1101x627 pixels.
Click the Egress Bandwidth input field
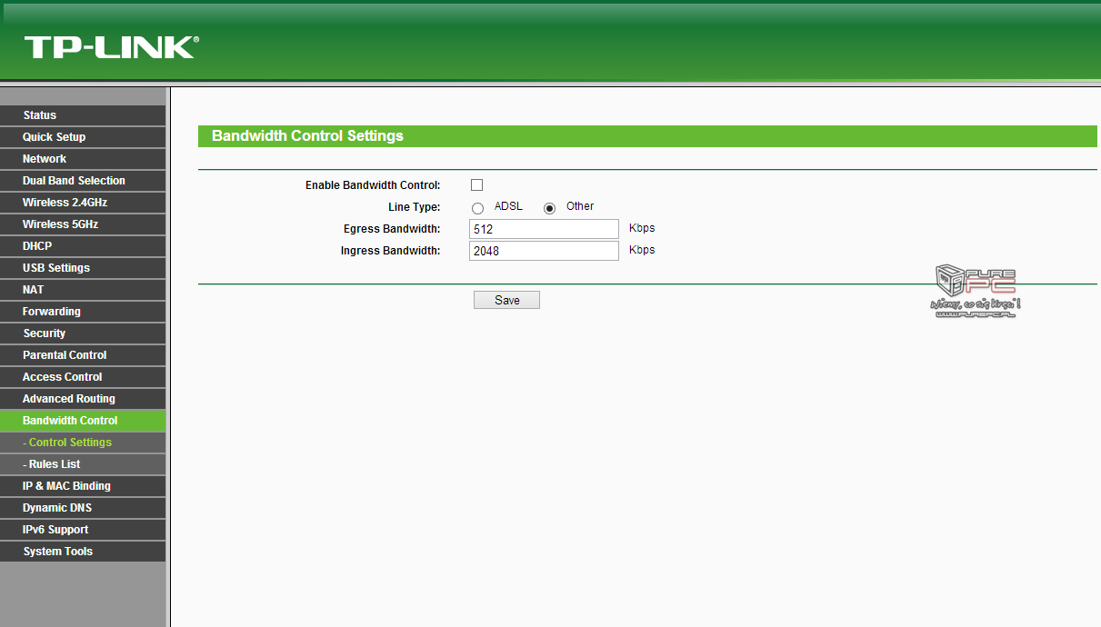click(544, 229)
